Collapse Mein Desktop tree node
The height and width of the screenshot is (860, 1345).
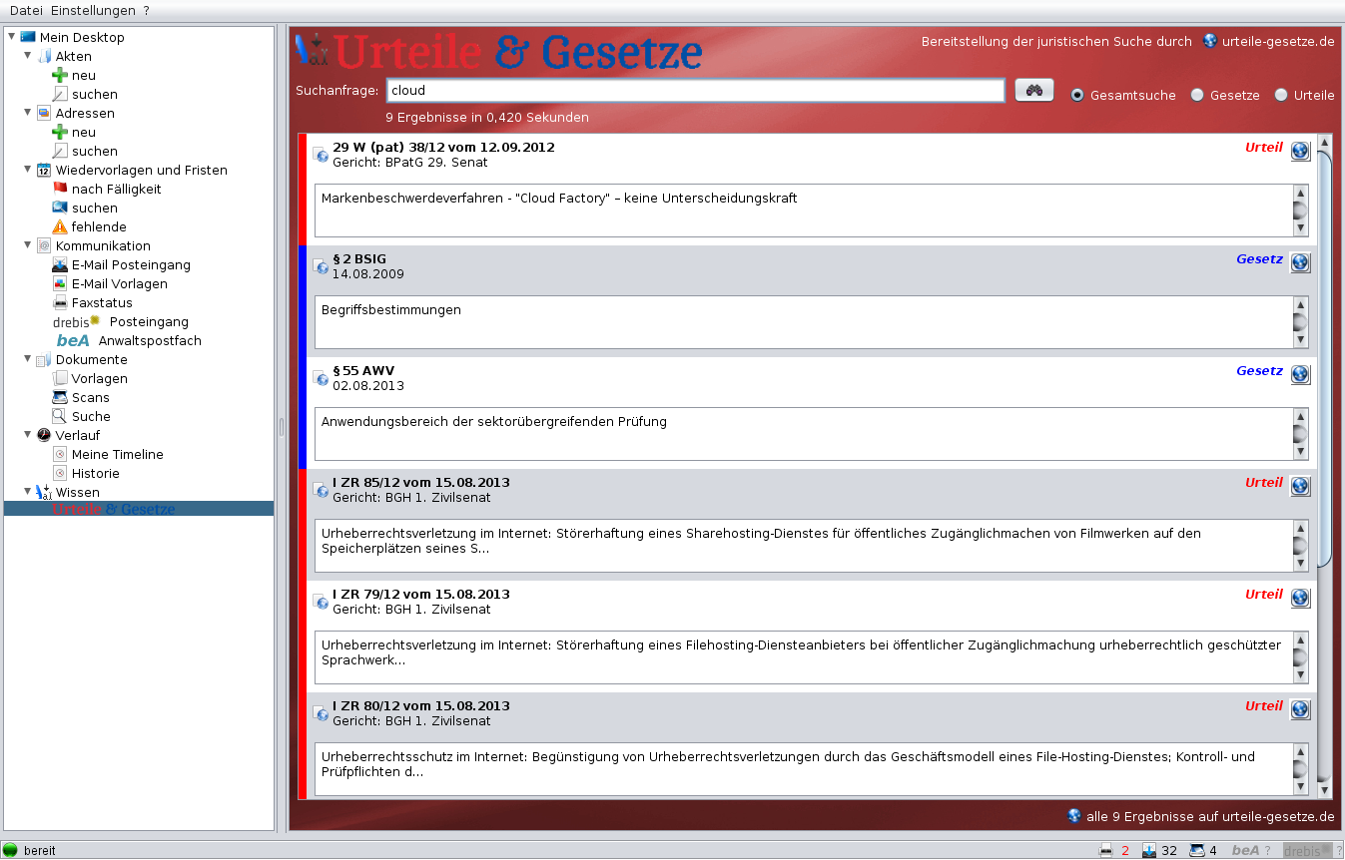coord(11,37)
